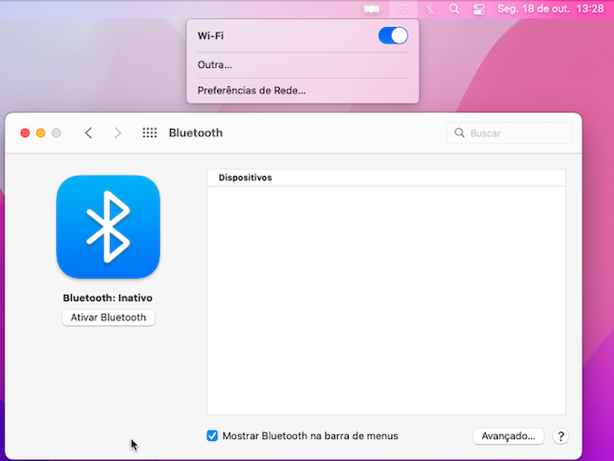614x461 pixels.
Task: Click the Wi-Fi icon in menu bar
Action: tap(403, 8)
